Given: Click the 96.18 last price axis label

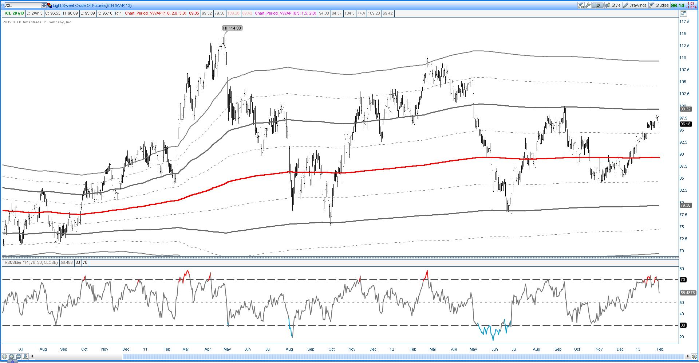Looking at the screenshot, I should coord(686,124).
